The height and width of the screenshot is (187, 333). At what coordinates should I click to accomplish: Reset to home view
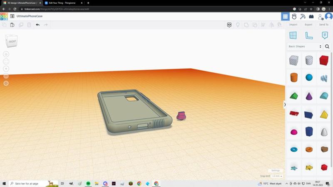click(6, 54)
